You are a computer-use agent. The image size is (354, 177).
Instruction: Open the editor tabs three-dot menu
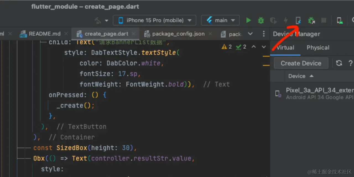point(264,34)
